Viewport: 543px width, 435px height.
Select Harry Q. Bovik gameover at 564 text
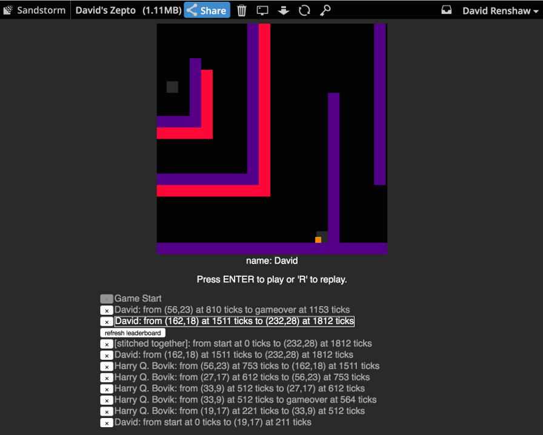(x=245, y=400)
